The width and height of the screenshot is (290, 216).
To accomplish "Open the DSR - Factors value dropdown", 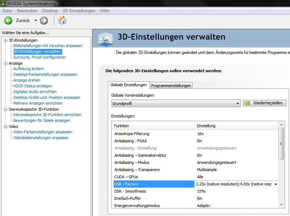I will click(276, 184).
